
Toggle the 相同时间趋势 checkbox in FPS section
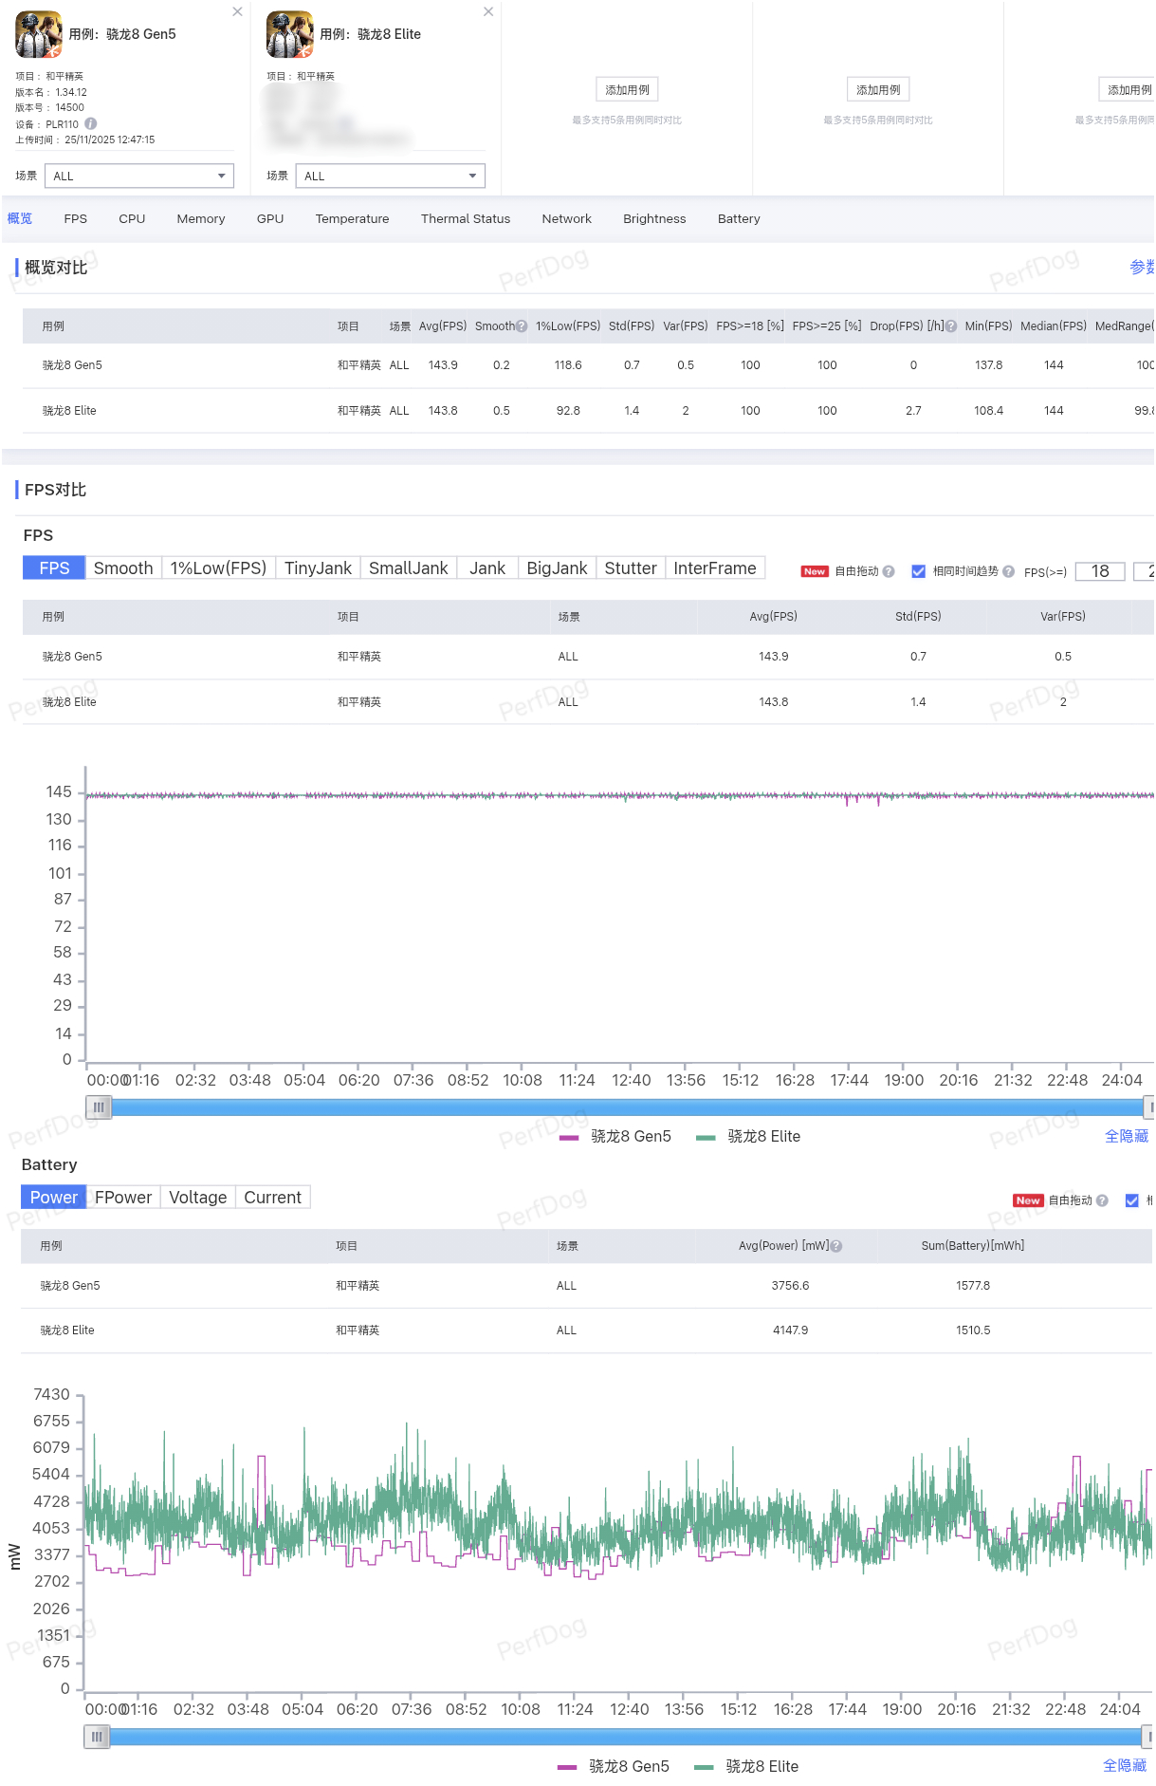(918, 571)
